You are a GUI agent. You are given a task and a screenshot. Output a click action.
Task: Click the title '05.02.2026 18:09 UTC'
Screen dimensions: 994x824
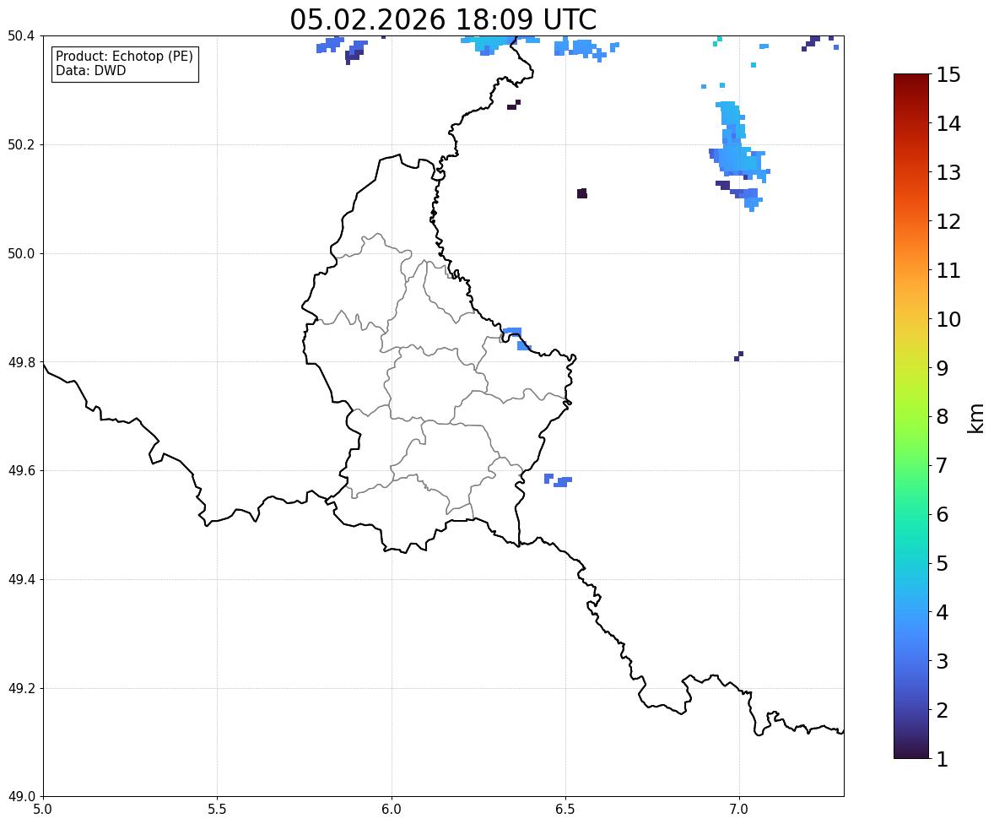coord(443,19)
